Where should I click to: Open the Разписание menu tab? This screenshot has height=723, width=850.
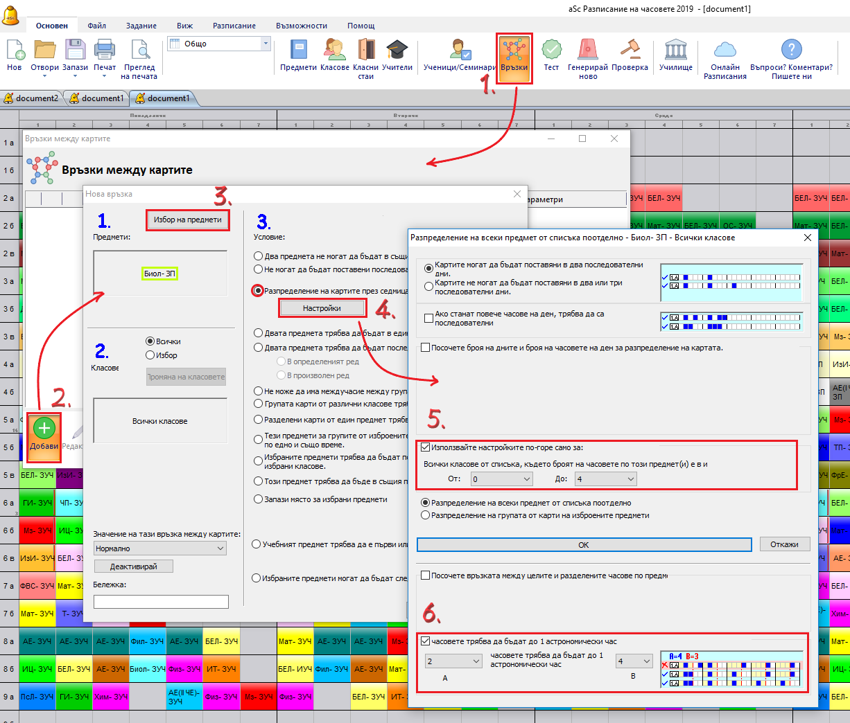[234, 26]
